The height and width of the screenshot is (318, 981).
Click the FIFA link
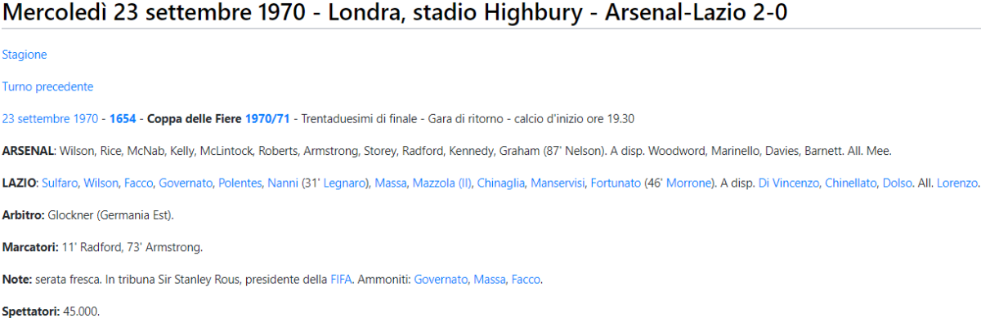tap(341, 280)
